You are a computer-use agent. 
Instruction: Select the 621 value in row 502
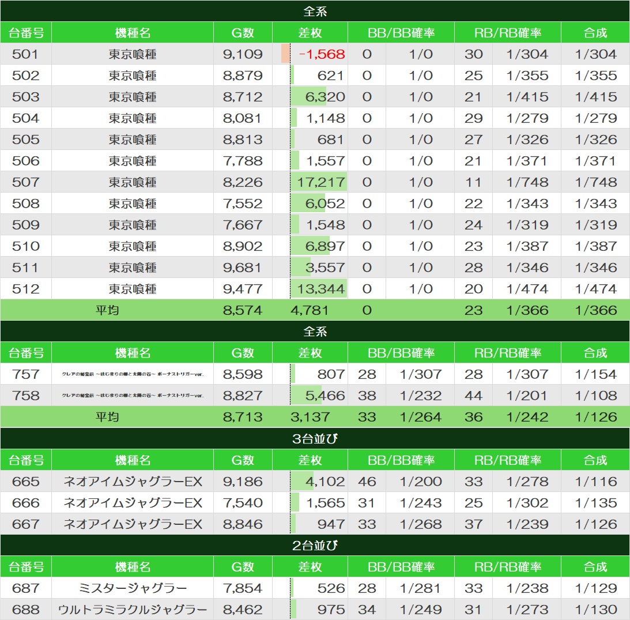click(x=331, y=75)
